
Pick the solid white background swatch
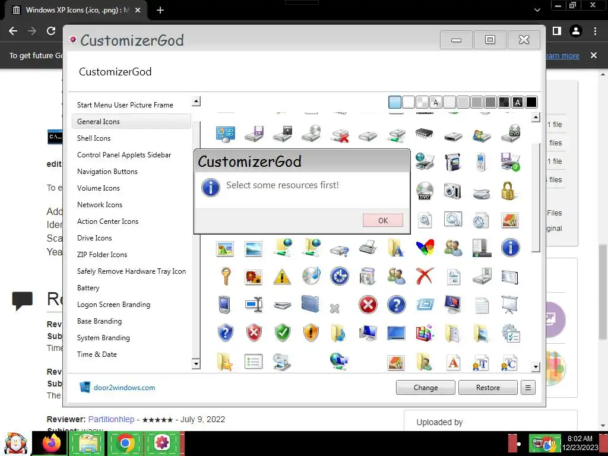coord(408,102)
